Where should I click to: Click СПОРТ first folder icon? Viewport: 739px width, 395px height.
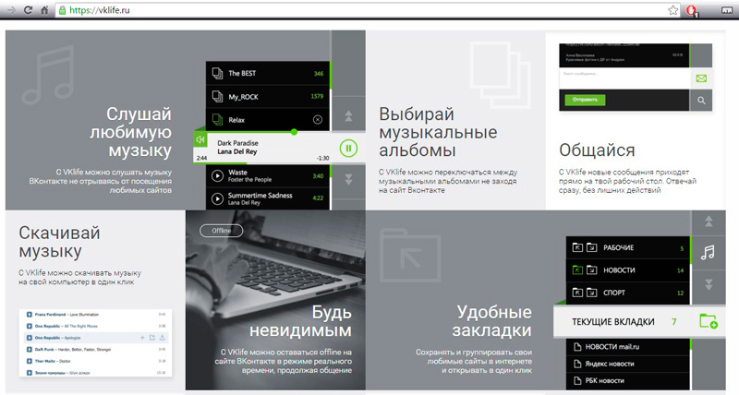point(577,293)
